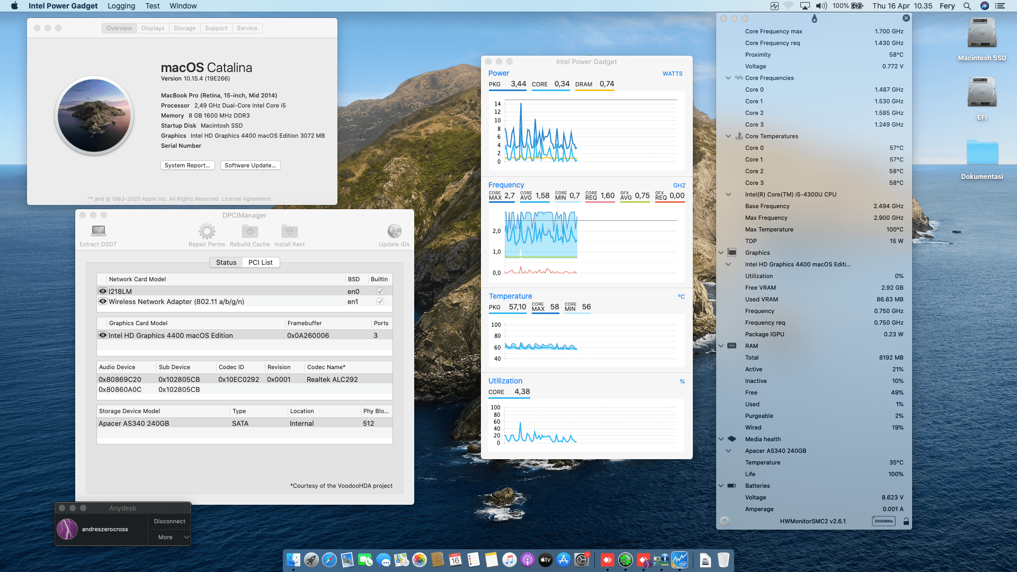Click the lock icon in HWMonitorSMC2
The image size is (1017, 572).
[x=906, y=521]
